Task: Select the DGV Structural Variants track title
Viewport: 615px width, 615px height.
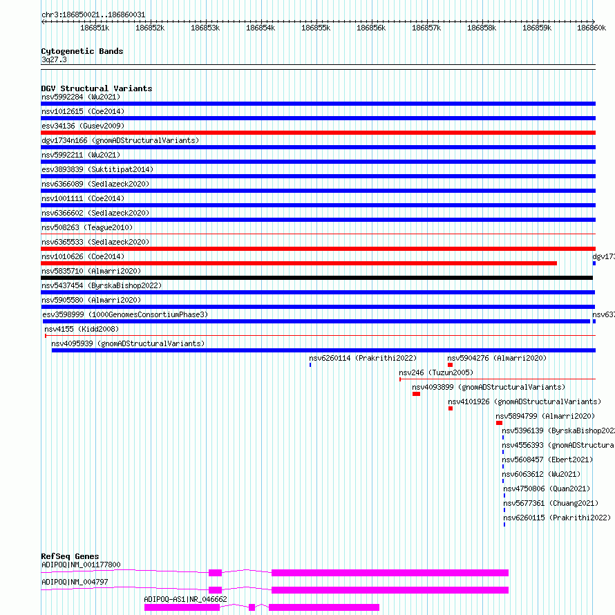Action: click(x=97, y=88)
